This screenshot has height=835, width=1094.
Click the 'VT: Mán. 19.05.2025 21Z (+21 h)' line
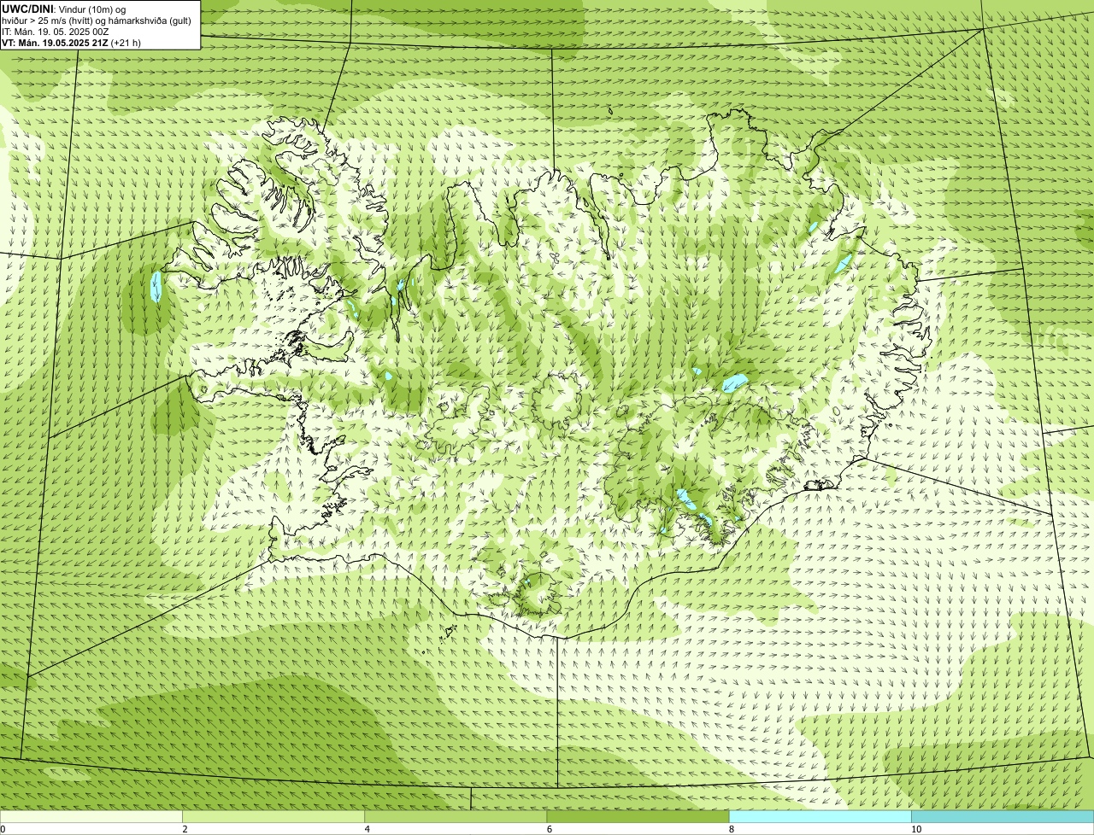[72, 43]
